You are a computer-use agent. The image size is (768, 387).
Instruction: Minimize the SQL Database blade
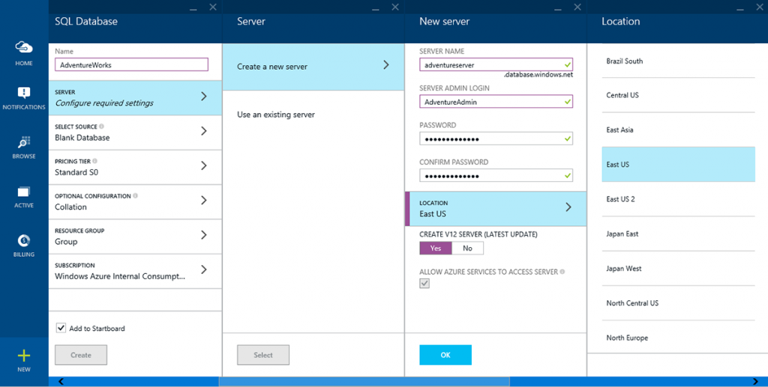(x=193, y=8)
